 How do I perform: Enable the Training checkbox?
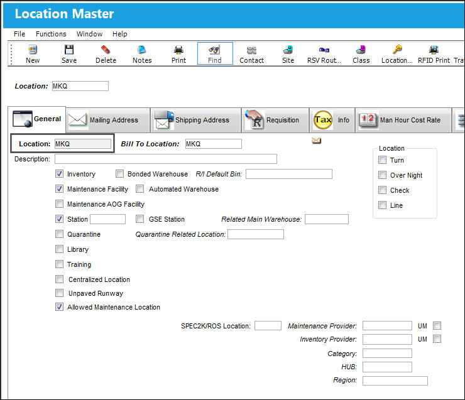point(59,264)
